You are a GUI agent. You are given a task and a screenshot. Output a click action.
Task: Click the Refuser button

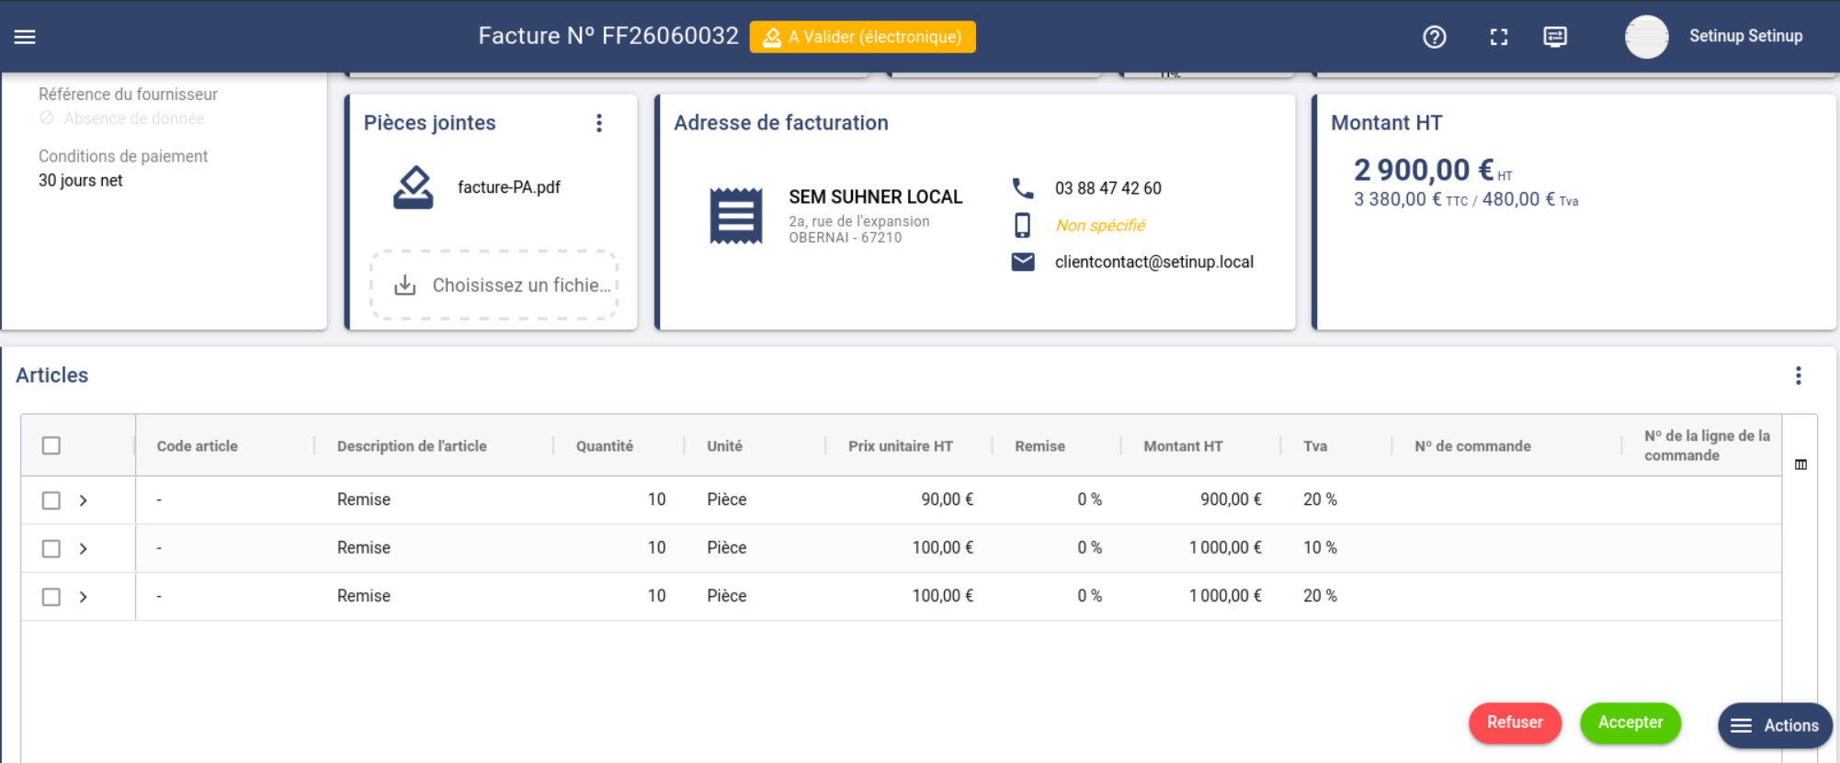click(x=1515, y=723)
